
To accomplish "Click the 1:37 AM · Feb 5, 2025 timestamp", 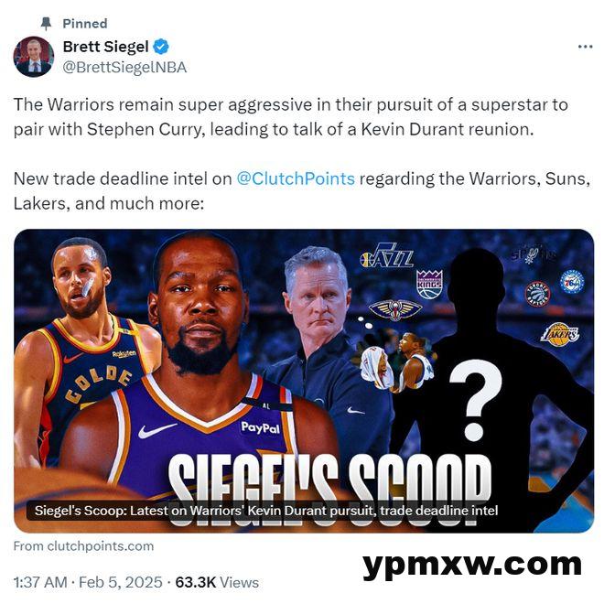I will click(x=88, y=582).
